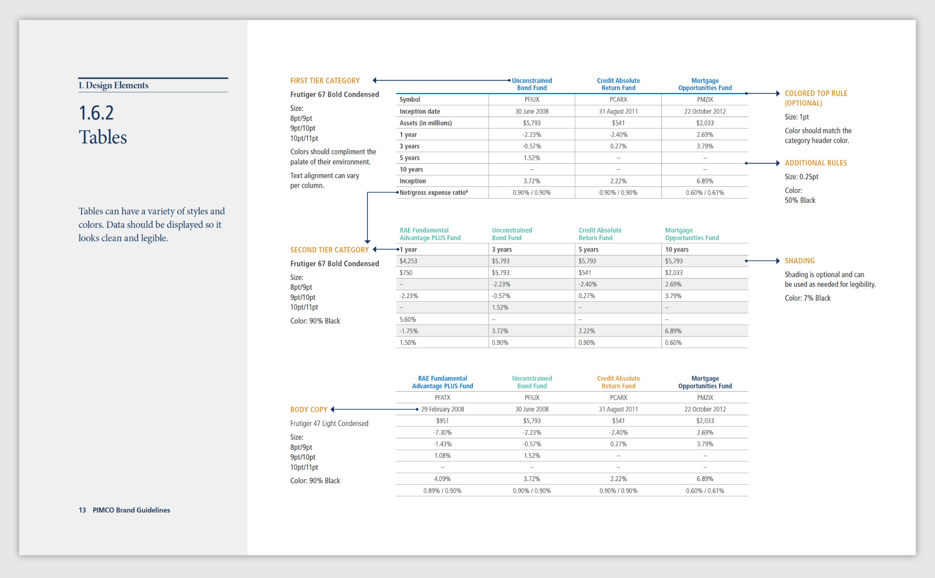Click the SECOND TIER CATEGORY heading
Image resolution: width=935 pixels, height=578 pixels.
coord(329,250)
